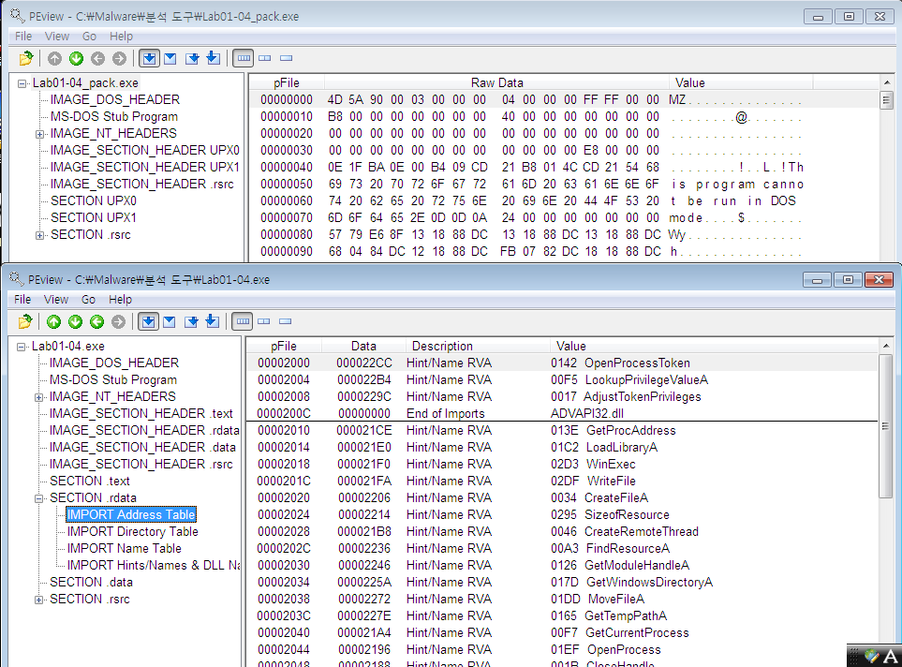Select IMPORT Name Table tree item

click(125, 548)
